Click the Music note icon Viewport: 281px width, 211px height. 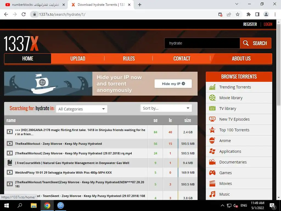point(212,194)
